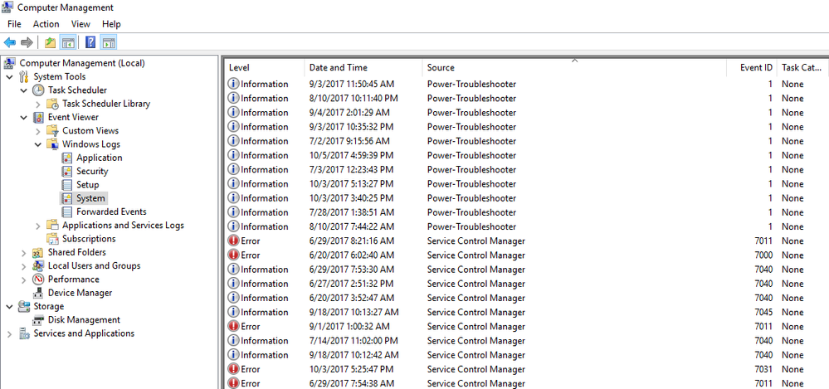Open the Help toolbar icon
829x389 pixels.
click(90, 42)
